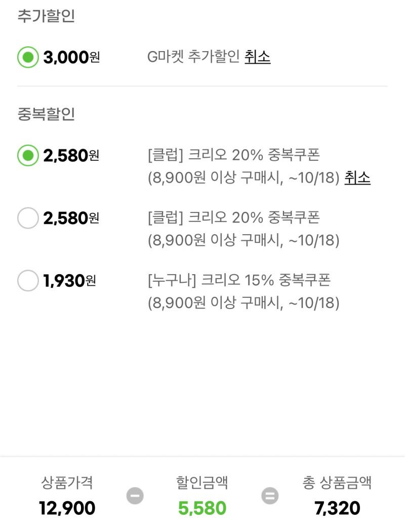The width and height of the screenshot is (405, 526).
Task: Choose the unselected 2,580원 club coupon radio
Action: (28, 218)
